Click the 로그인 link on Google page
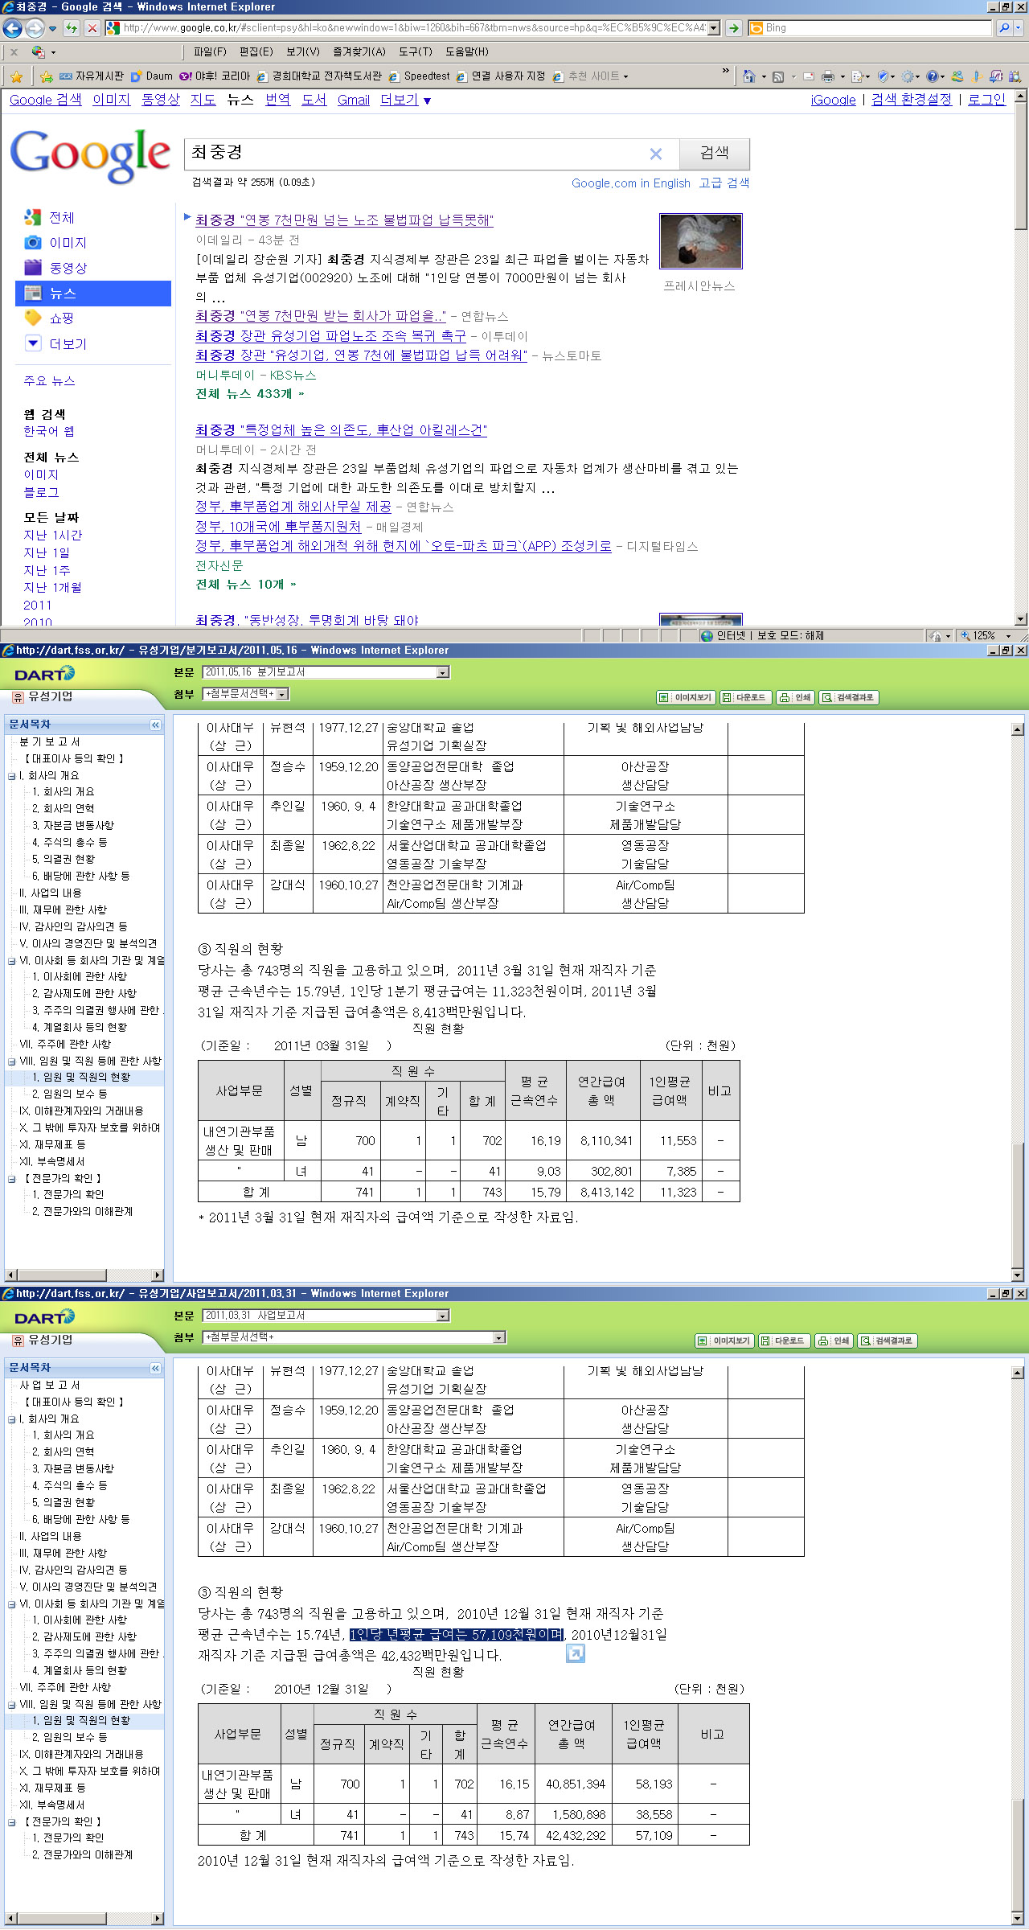The height and width of the screenshot is (1930, 1029). 986,100
